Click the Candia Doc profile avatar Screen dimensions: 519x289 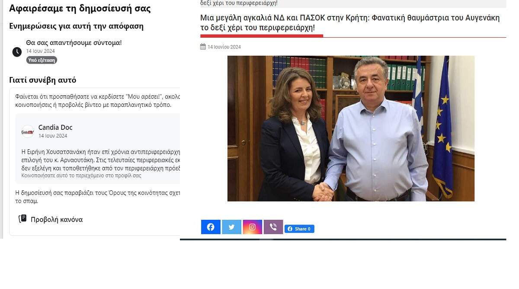click(x=28, y=132)
